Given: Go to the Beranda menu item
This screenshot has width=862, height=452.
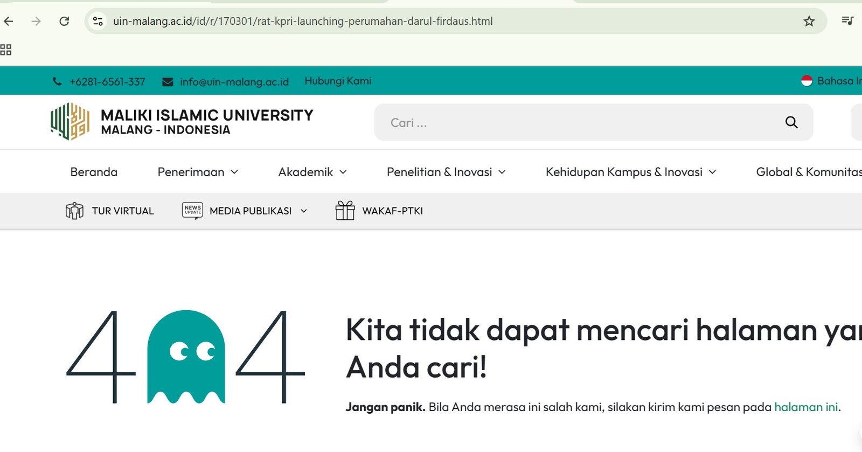Looking at the screenshot, I should coord(94,172).
